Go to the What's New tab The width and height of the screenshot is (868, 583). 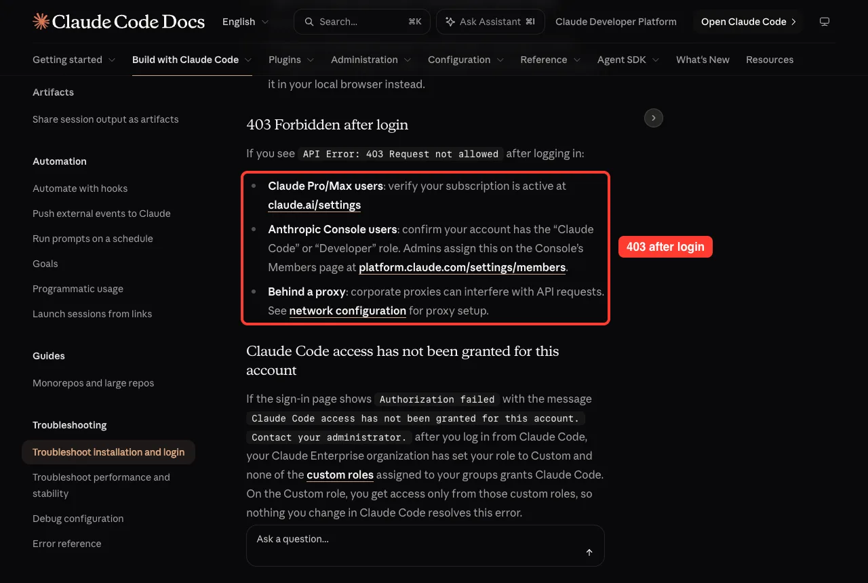click(703, 60)
